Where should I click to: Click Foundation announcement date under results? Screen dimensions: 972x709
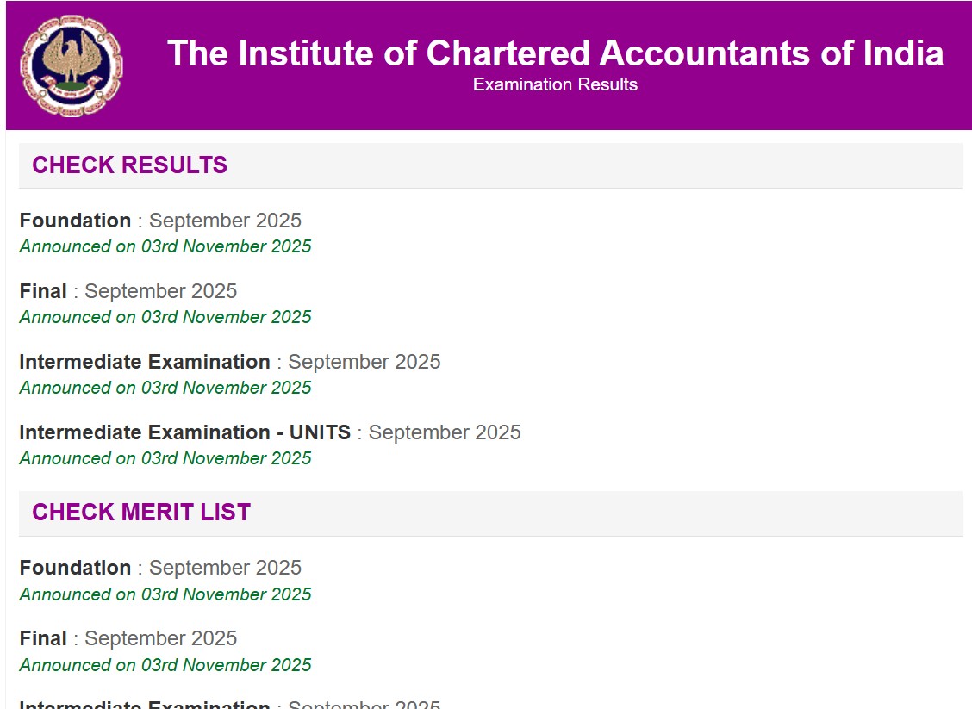coord(165,246)
